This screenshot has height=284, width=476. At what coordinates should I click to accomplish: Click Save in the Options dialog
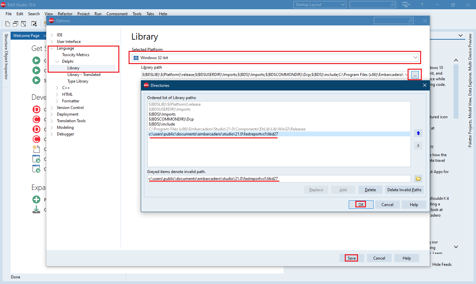click(x=352, y=258)
